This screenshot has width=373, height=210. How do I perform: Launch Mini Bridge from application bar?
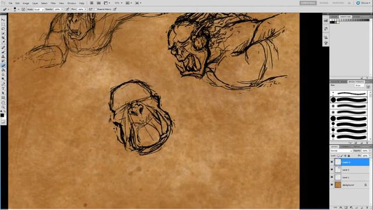(x=98, y=3)
